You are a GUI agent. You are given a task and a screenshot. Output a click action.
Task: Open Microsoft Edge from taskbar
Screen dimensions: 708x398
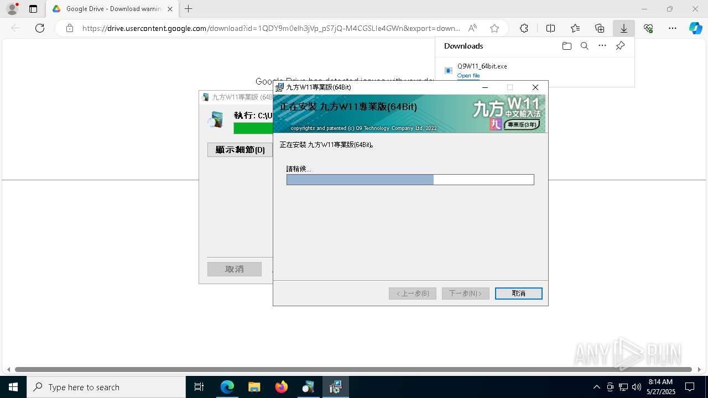pyautogui.click(x=227, y=387)
